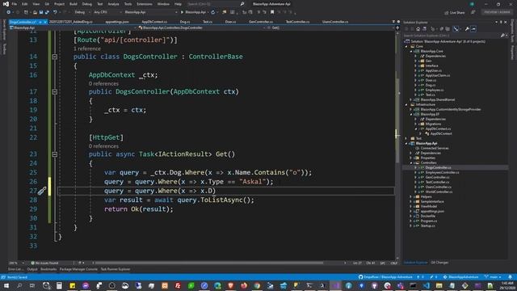Click the Show All Files icon in Solution Explorer
Viewport: 517px width, 291px height.
point(448,29)
